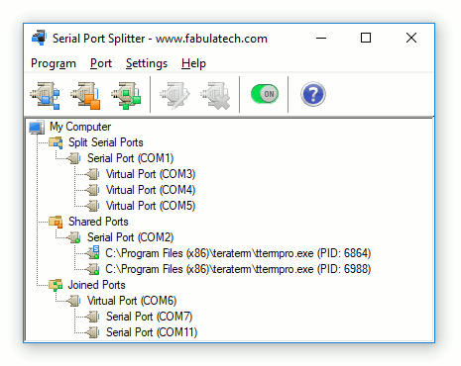This screenshot has width=461, height=366.
Task: Select the Shared Ports folder
Action: (98, 222)
